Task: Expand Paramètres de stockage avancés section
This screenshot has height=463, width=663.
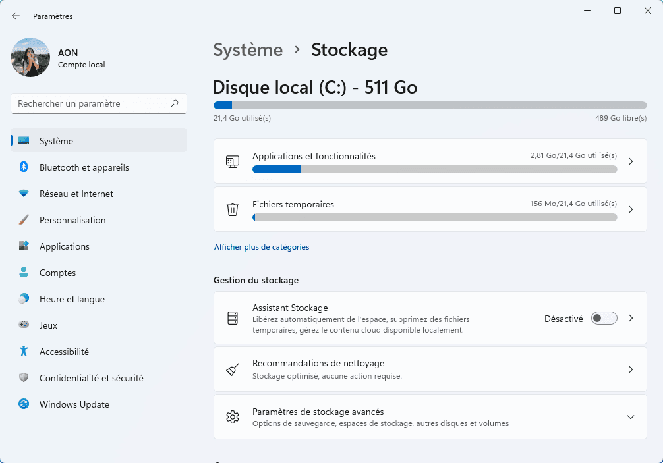Action: coord(630,417)
